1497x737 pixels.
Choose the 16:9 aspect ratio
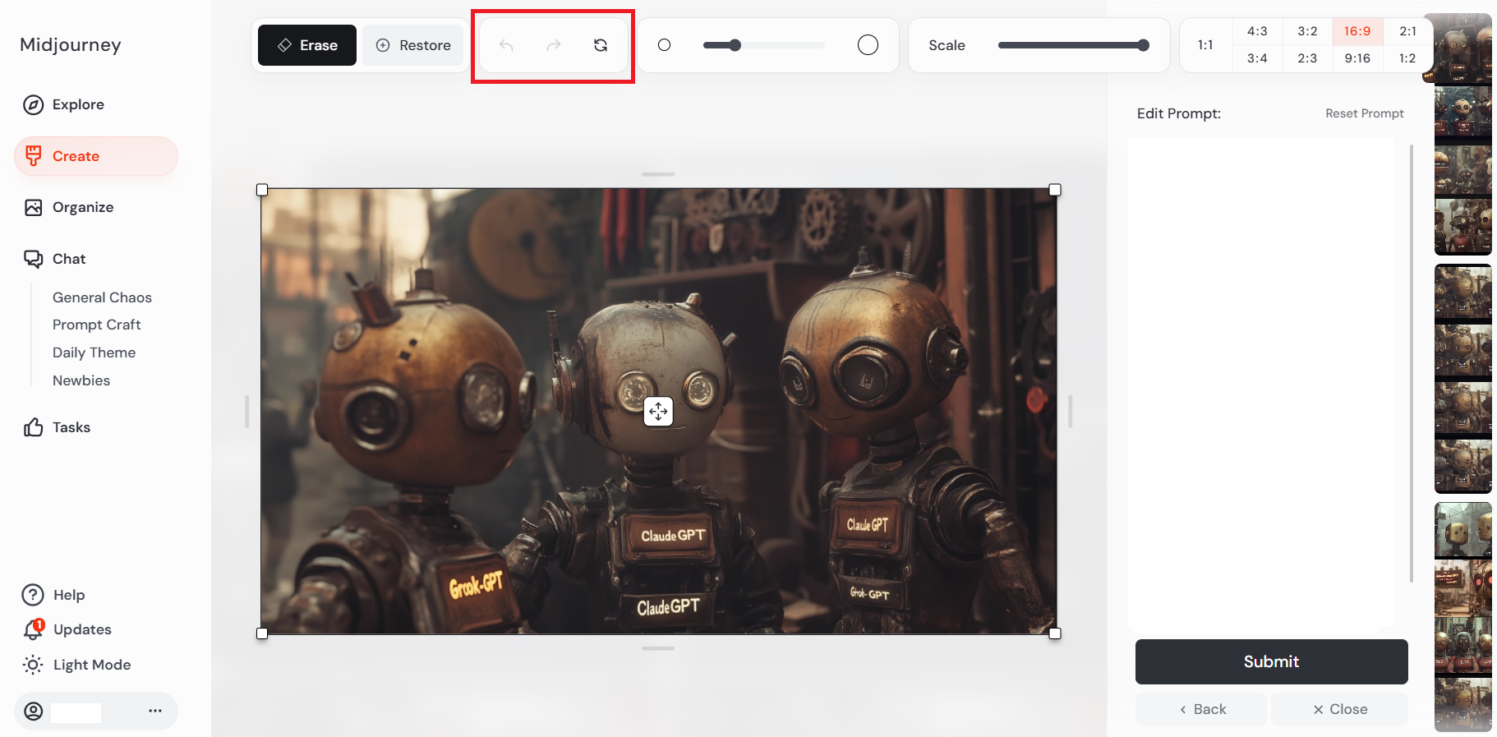click(x=1357, y=31)
